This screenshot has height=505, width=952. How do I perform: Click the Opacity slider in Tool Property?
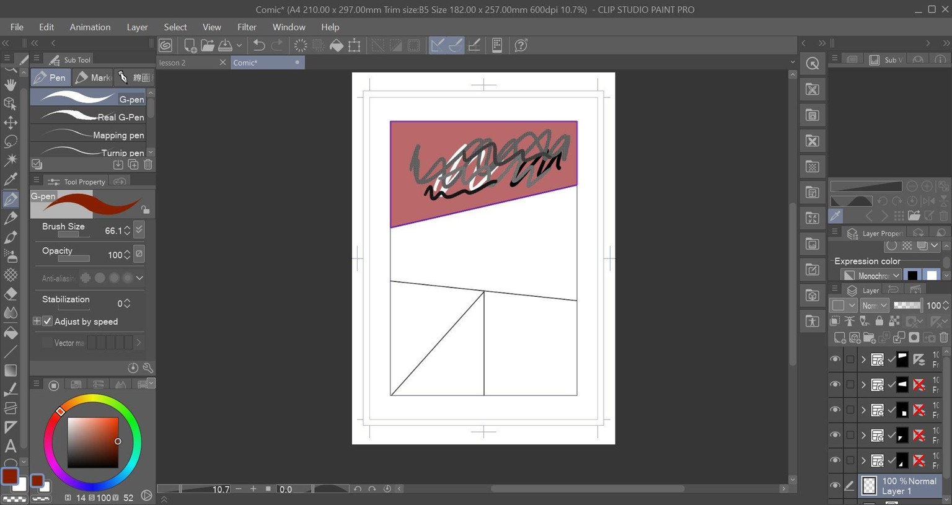click(x=73, y=258)
